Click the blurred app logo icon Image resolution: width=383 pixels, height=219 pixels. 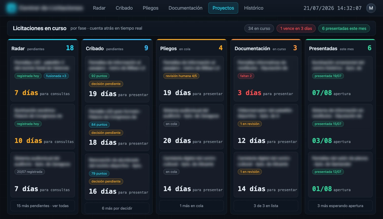coord(11,8)
